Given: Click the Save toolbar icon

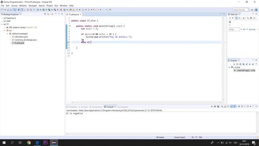Looking at the screenshot, I should (8, 10).
